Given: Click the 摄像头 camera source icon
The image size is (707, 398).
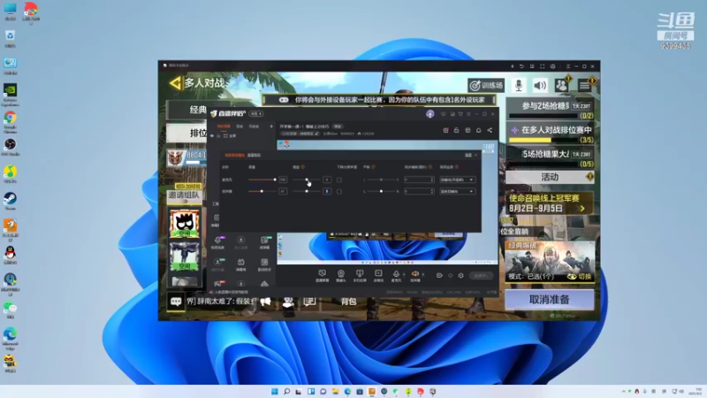Looking at the screenshot, I should tap(341, 276).
